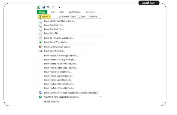
Task: Choose From Twitter Search Network
Action: click(x=59, y=76)
